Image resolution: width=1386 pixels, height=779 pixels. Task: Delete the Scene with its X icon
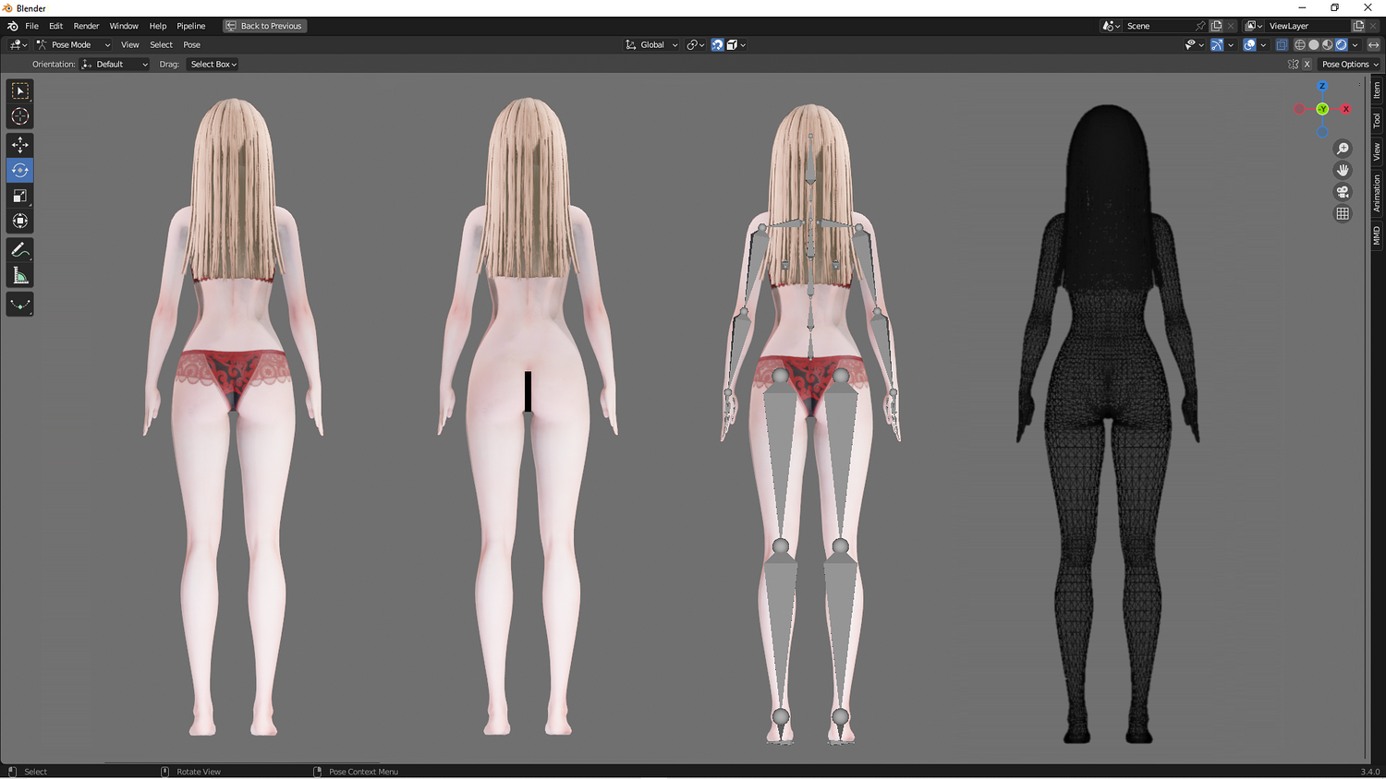click(x=1231, y=26)
